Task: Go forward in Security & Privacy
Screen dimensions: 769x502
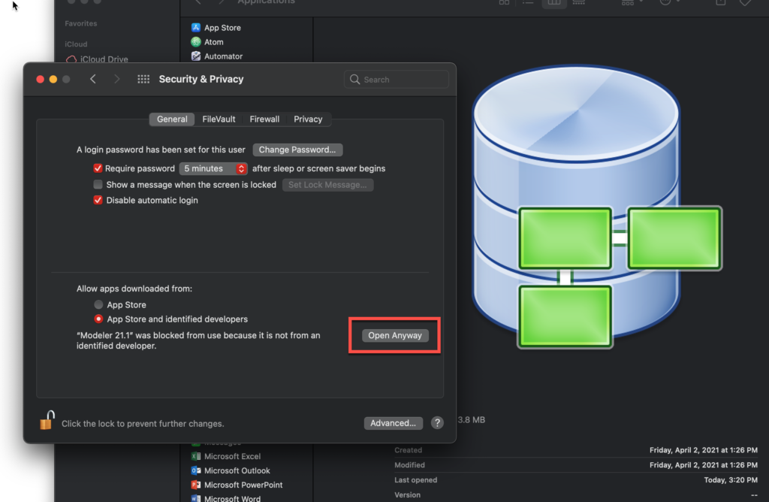Action: pos(116,79)
